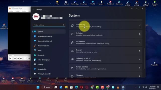Click the Projecting to this PC icon
Screen dimensions: 161x90
coord(72,59)
